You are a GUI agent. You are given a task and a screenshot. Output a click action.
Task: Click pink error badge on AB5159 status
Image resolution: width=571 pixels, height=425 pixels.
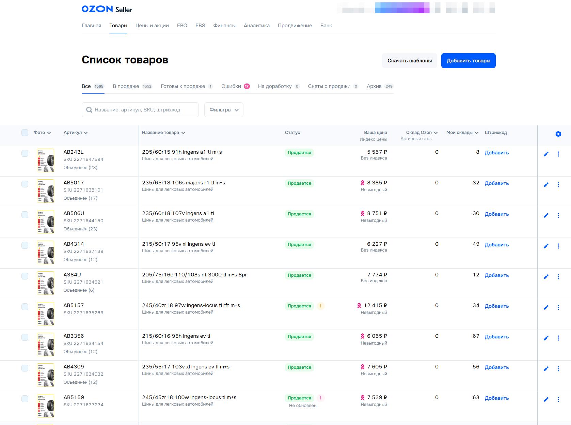(x=320, y=398)
